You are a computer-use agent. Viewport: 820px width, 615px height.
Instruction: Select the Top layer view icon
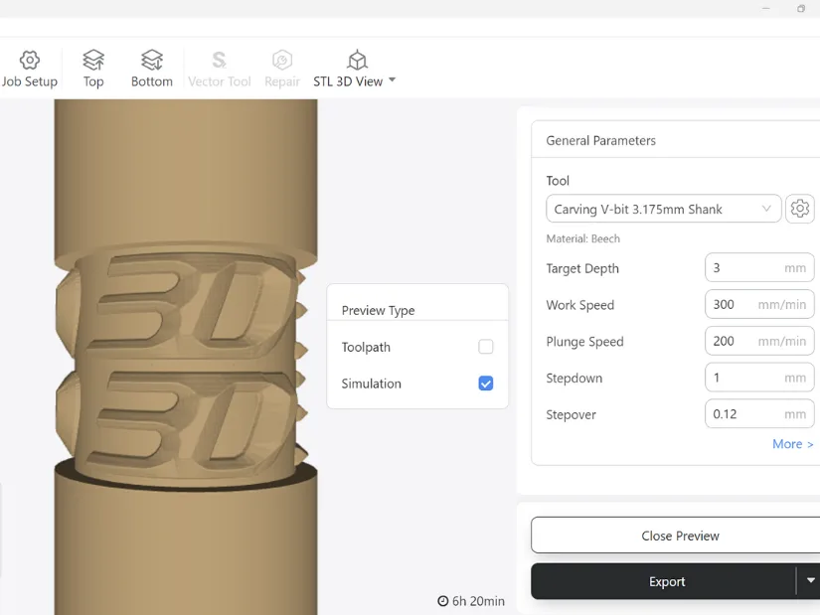click(x=93, y=61)
